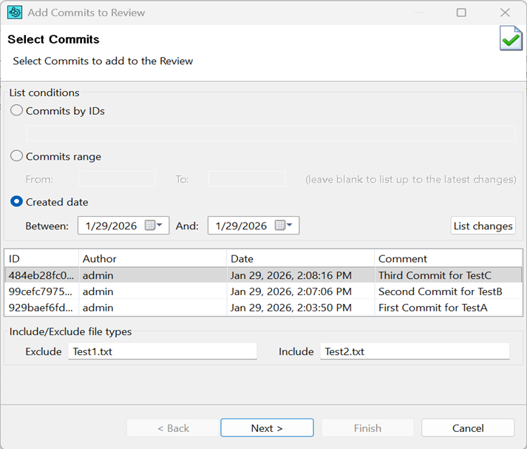Click comment Third Commit for TestC
Screen dimensions: 527x449
click(x=435, y=275)
